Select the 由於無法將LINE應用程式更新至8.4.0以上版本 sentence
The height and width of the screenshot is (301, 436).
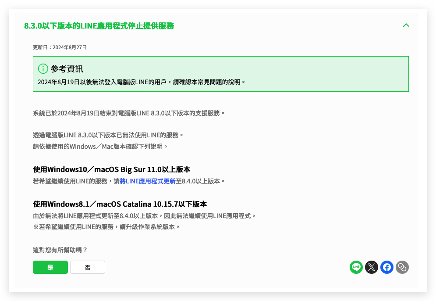pyautogui.click(x=144, y=216)
